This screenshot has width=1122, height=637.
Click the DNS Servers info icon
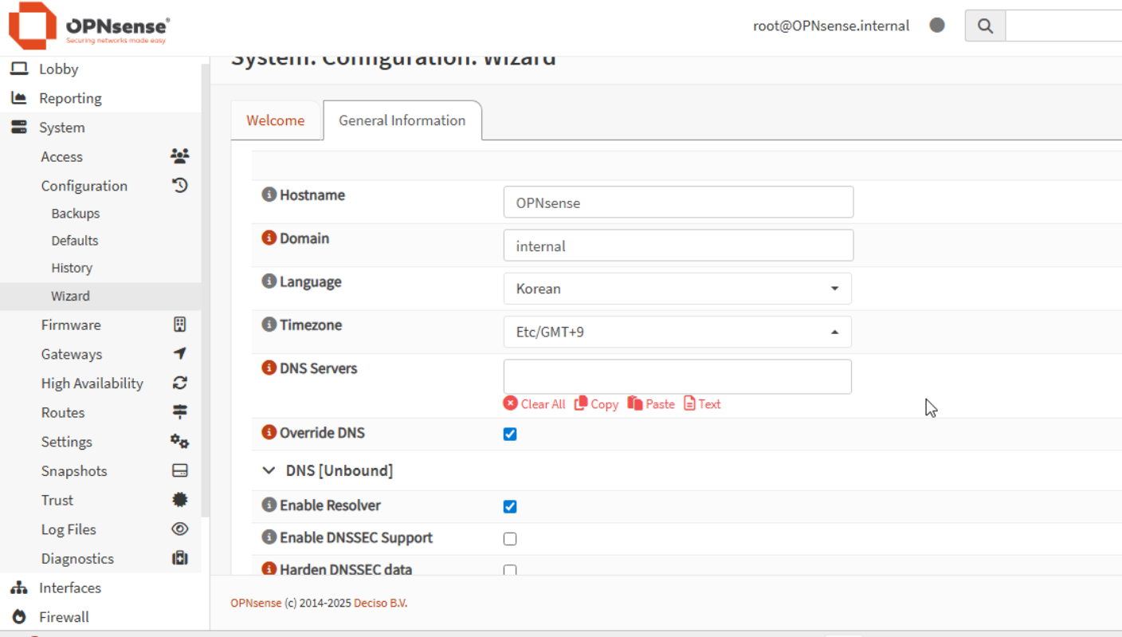tap(269, 368)
